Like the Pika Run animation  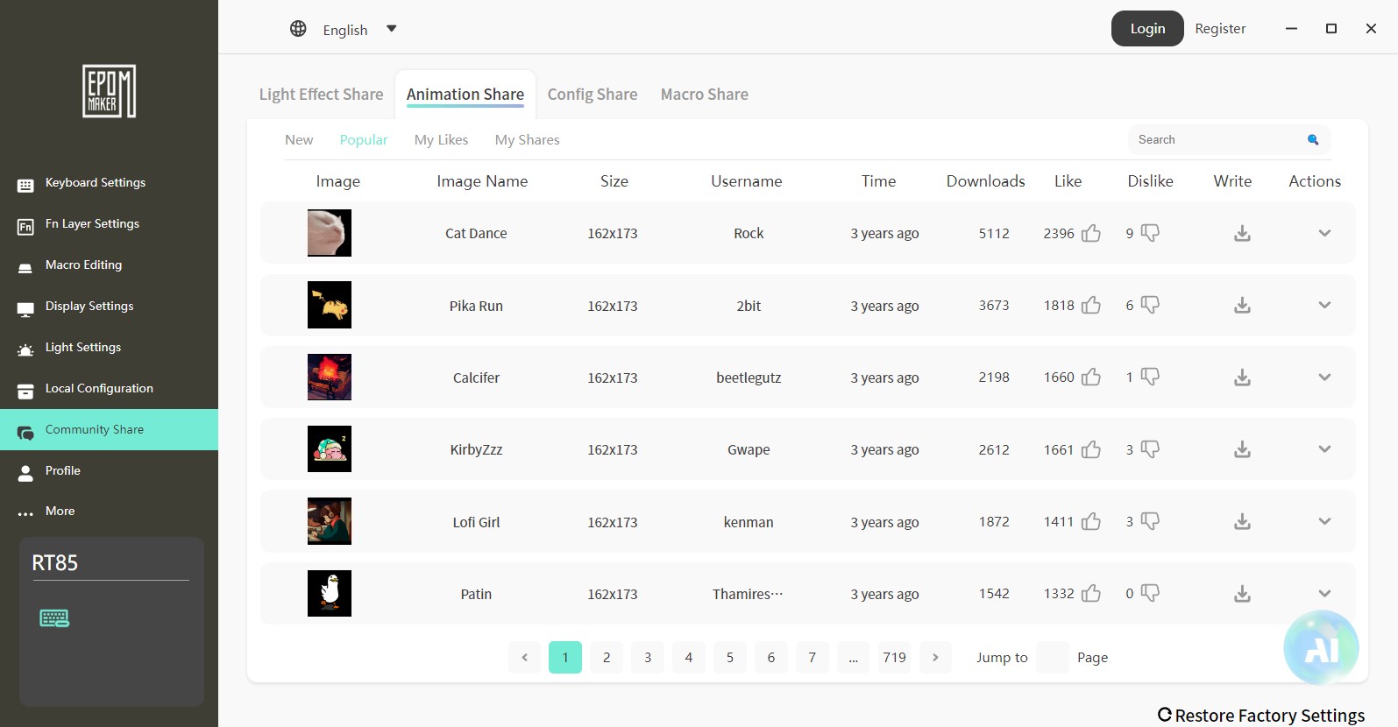[x=1091, y=305]
